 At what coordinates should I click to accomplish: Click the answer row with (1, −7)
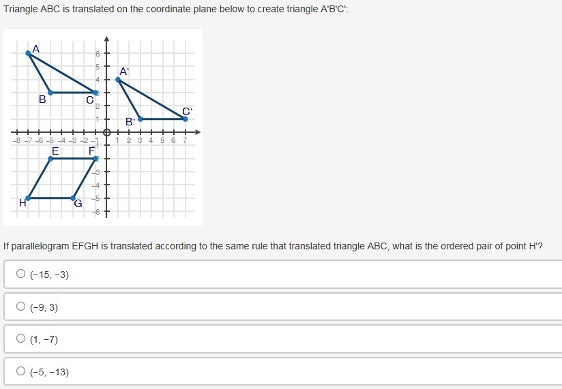283,339
